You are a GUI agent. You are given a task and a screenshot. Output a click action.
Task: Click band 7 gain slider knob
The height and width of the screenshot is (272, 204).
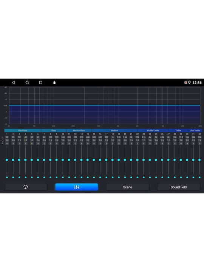point(44,160)
